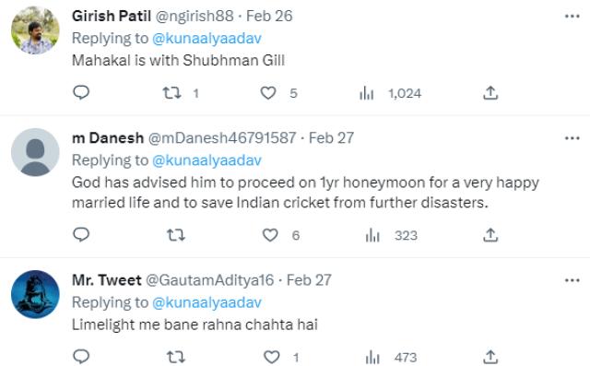Open @kunaalyaadav link in Mr. Tweet's reply

coord(206,302)
